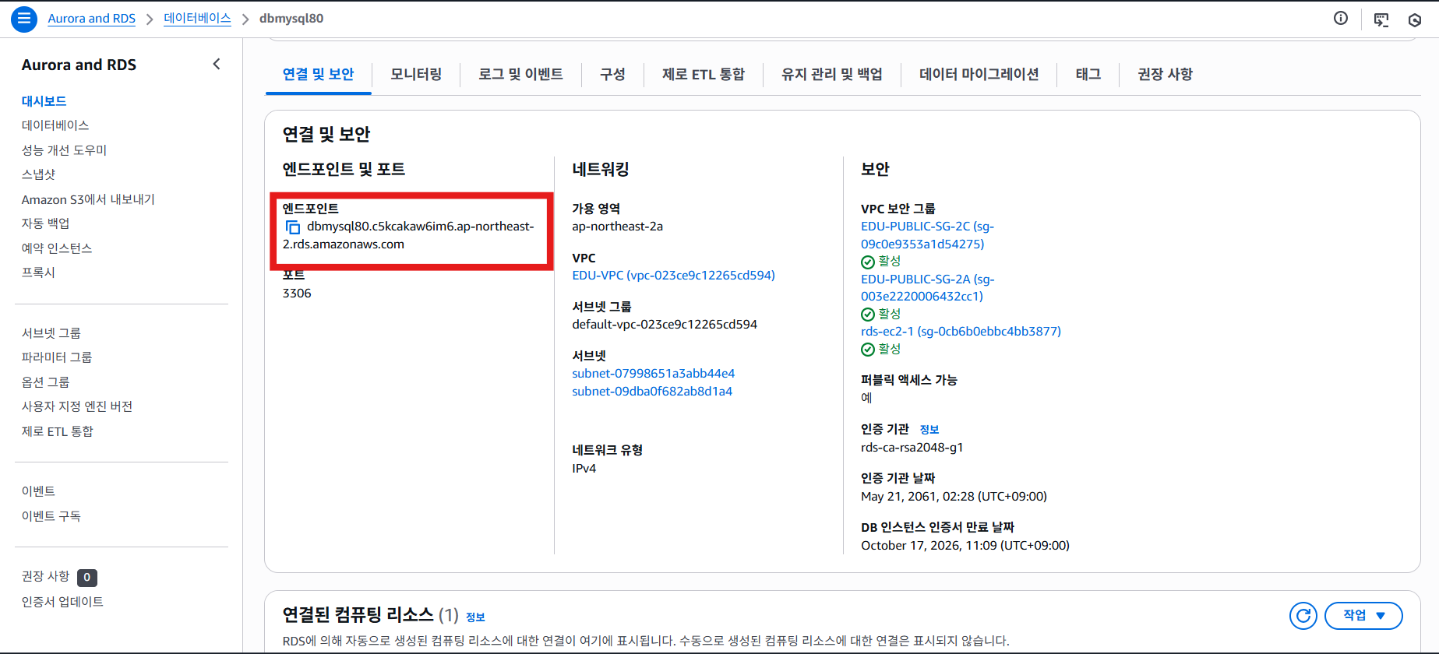This screenshot has width=1439, height=654.
Task: Go to 데이터베이스 breadcrumb link
Action: point(197,19)
